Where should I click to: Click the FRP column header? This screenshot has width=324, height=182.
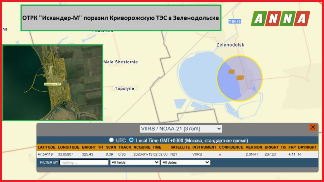click(292, 147)
